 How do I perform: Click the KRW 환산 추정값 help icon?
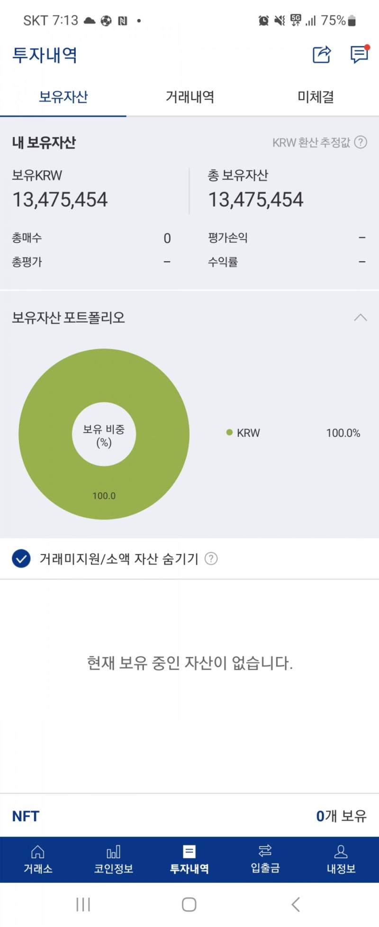tap(360, 142)
